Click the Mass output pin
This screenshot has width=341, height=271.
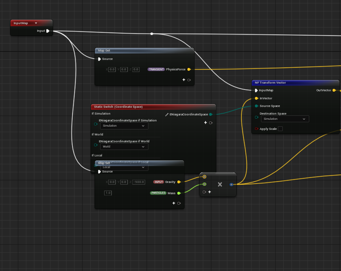click(179, 193)
